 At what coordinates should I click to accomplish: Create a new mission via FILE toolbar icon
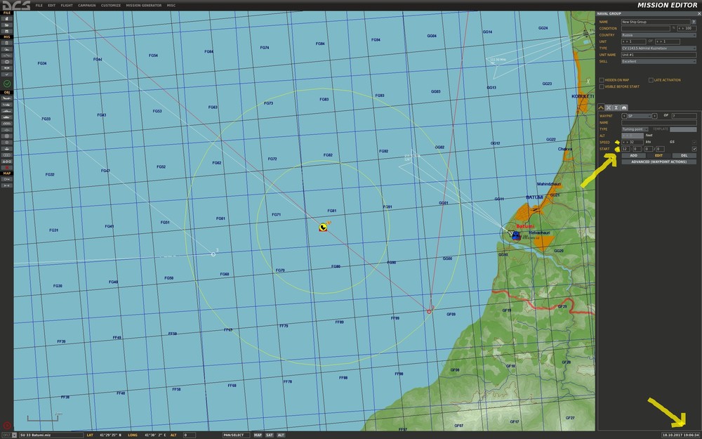(x=7, y=19)
